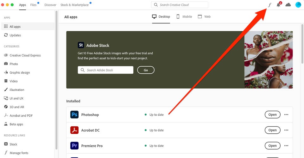Click the Go button
304x158 pixels.
[x=146, y=70]
